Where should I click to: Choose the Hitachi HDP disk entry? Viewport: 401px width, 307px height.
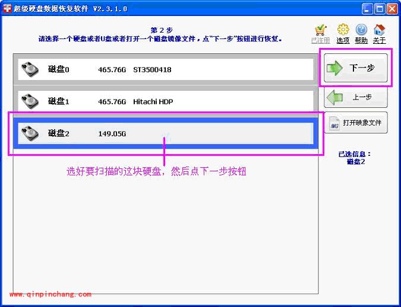(153, 101)
